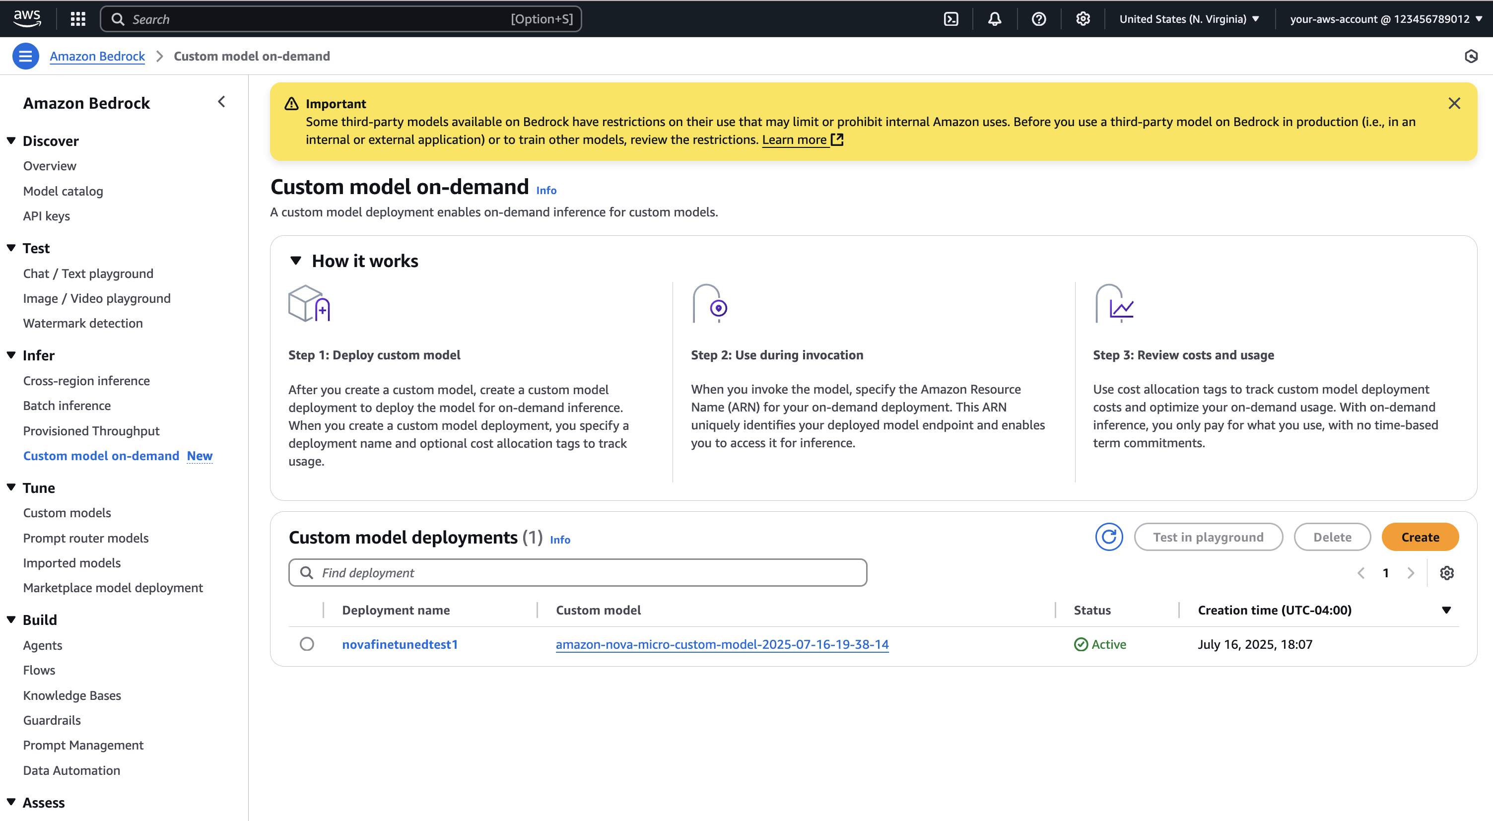Open the amazon-nova-micro custom model link
This screenshot has width=1493, height=821.
point(722,644)
